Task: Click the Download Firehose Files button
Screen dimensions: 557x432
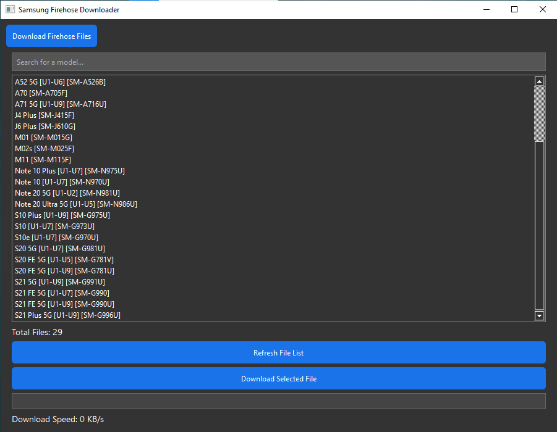Action: click(51, 36)
